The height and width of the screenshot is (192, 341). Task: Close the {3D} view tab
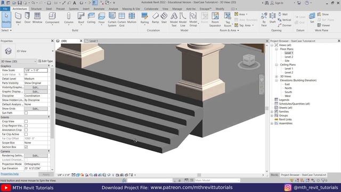coord(81,41)
